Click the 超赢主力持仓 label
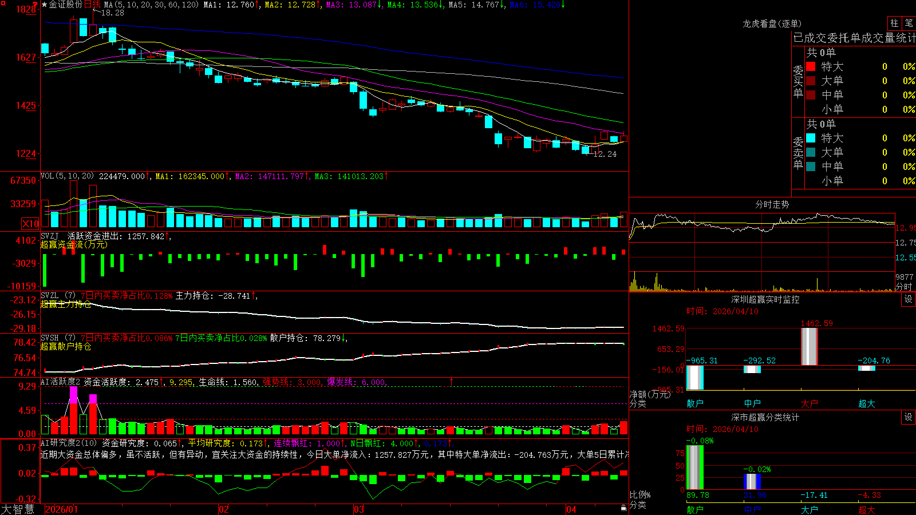Image resolution: width=916 pixels, height=515 pixels. [66, 304]
